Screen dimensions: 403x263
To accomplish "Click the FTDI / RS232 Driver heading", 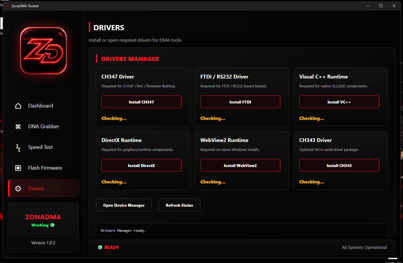I will [224, 77].
